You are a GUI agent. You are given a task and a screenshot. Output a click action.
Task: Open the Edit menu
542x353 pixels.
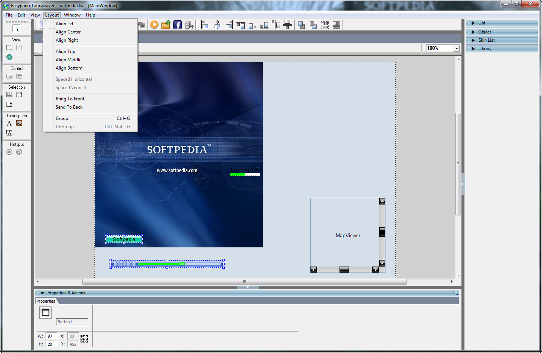21,15
